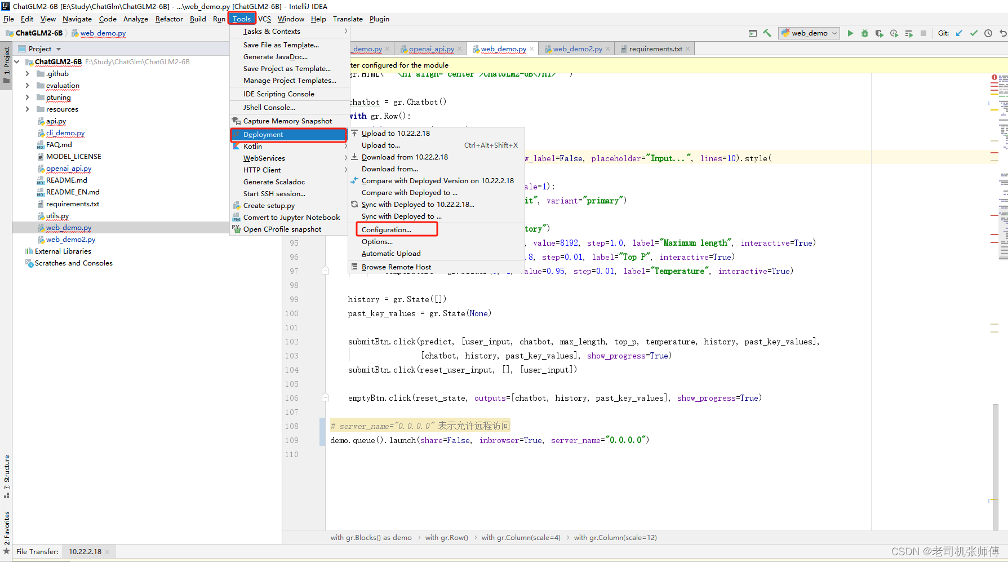
Task: Open the 1: Project tool window tab
Action: pyautogui.click(x=7, y=64)
